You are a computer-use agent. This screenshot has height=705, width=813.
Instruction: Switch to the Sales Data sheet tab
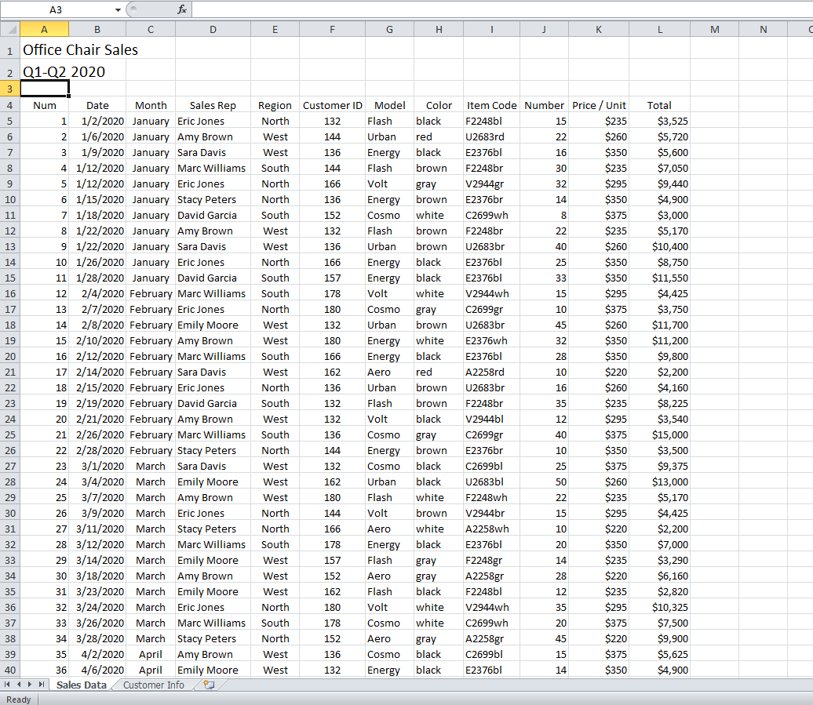click(82, 685)
